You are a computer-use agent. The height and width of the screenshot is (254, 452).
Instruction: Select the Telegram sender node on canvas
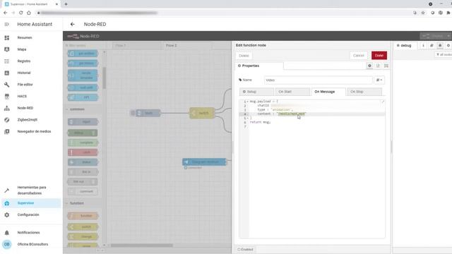coord(204,162)
